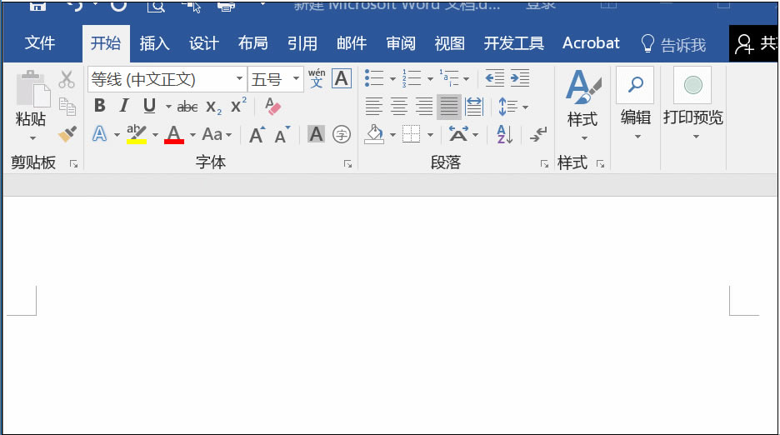Toggle Italic formatting
780x435 pixels.
[124, 106]
